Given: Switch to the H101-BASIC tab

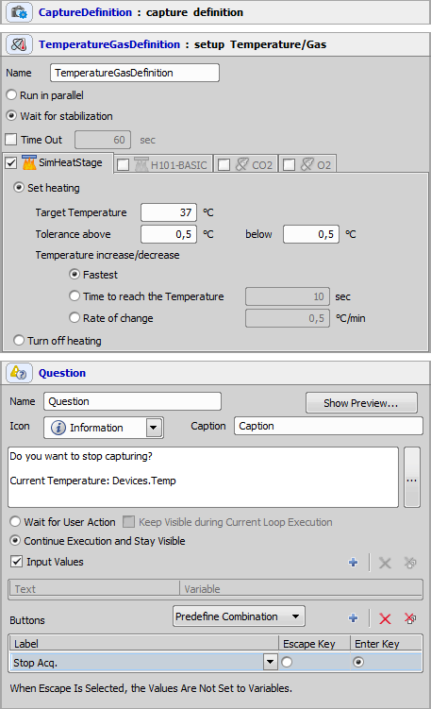Looking at the screenshot, I should (163, 164).
